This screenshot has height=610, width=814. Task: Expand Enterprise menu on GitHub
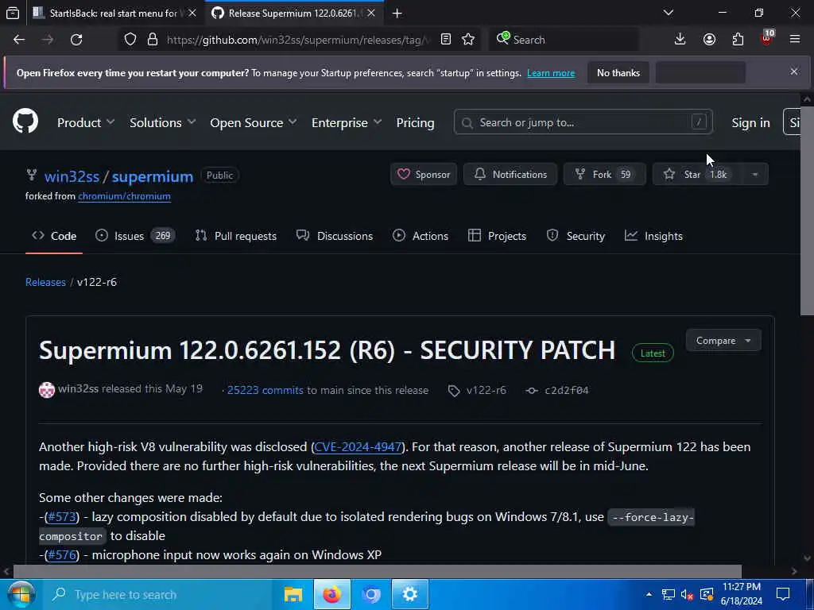click(347, 122)
